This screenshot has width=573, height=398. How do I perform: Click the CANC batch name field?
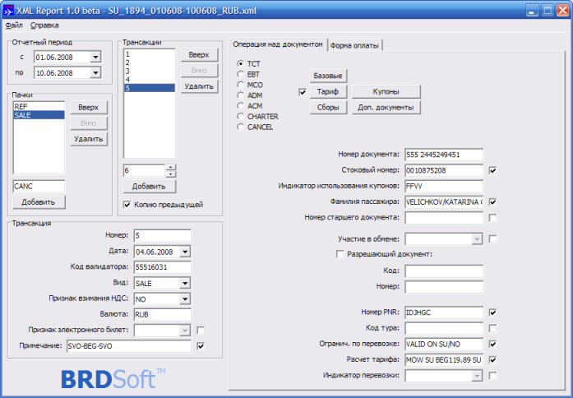(39, 186)
